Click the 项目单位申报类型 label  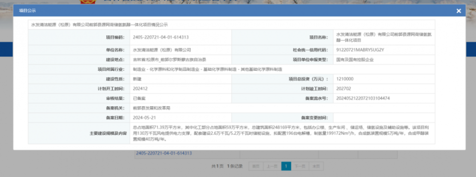310,60
